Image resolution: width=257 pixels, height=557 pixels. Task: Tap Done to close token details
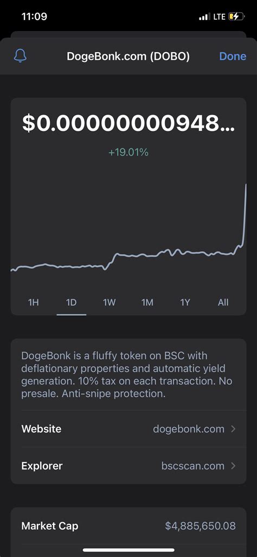233,56
